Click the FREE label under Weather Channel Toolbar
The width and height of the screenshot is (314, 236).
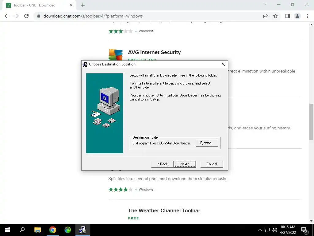click(133, 218)
